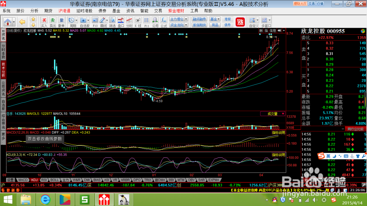367x206 pixels.
Task: Open the 公司资讯 left sidebar tab
Action: [3, 89]
